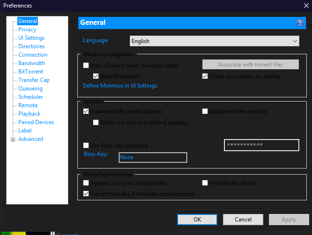Open the Privacy settings page

pos(27,29)
